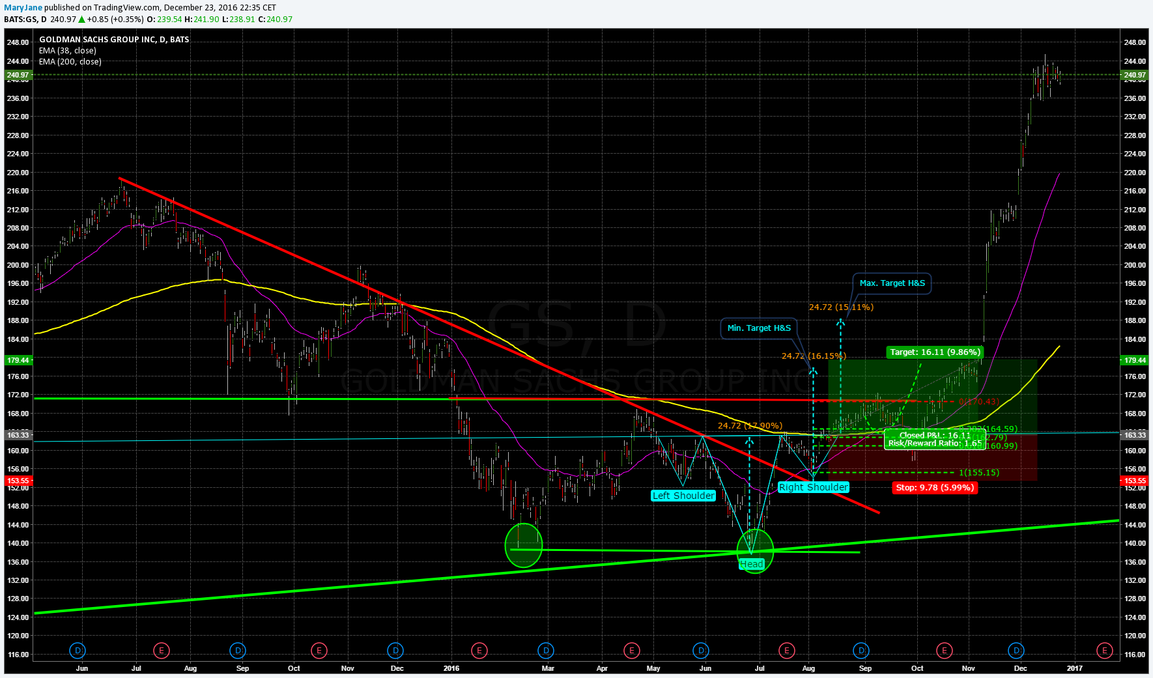The image size is (1153, 678).
Task: Click dividend marker above Dec 2015 label
Action: (395, 650)
